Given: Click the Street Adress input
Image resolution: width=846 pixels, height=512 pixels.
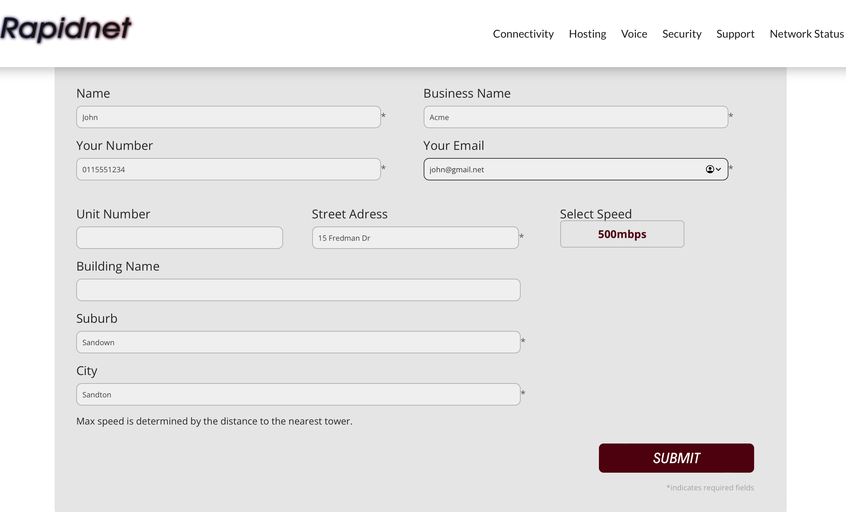Looking at the screenshot, I should (415, 238).
